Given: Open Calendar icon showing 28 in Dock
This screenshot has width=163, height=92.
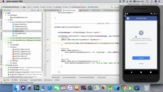Looking at the screenshot, I should tap(63, 88).
